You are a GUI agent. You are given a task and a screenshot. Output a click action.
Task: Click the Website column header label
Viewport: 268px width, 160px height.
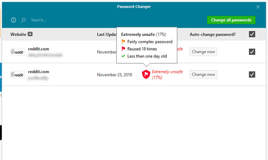[x=18, y=34]
